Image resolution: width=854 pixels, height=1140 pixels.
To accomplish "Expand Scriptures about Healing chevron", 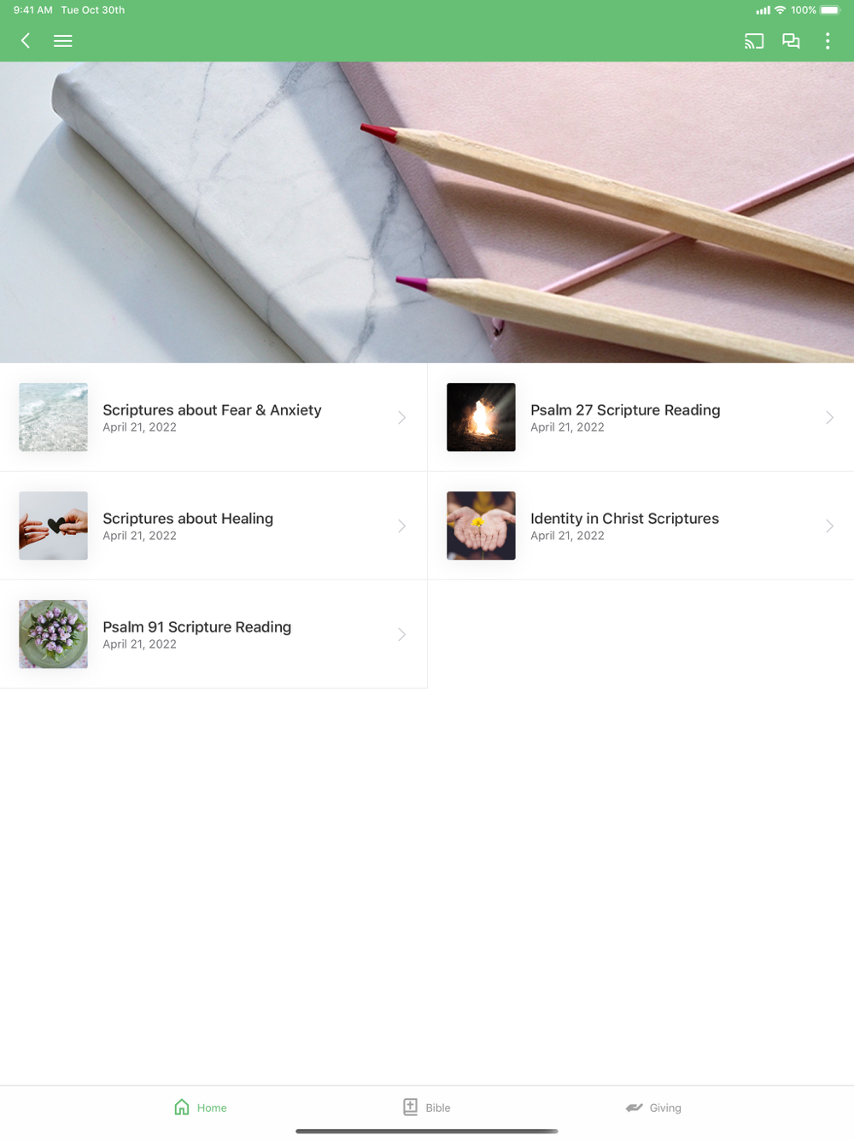I will (401, 526).
